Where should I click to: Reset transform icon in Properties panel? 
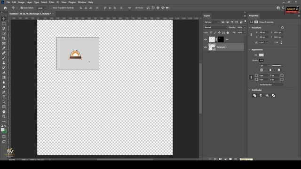coord(282,28)
